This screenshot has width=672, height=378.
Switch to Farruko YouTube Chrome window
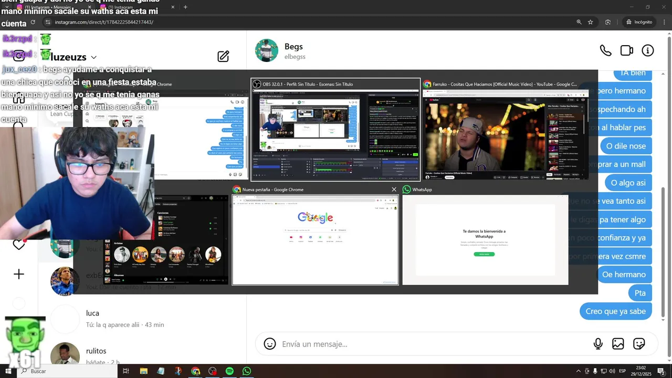pyautogui.click(x=505, y=129)
